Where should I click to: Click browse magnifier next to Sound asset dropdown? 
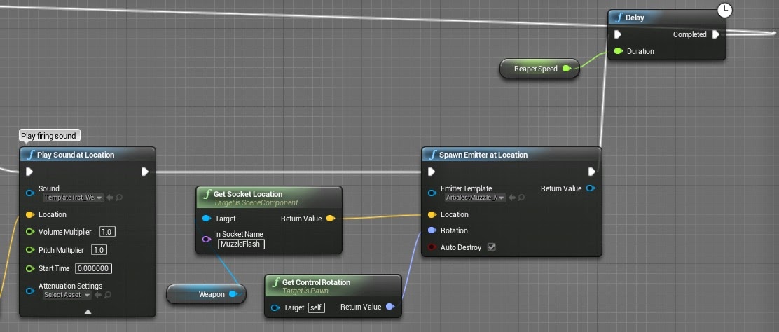pyautogui.click(x=119, y=198)
